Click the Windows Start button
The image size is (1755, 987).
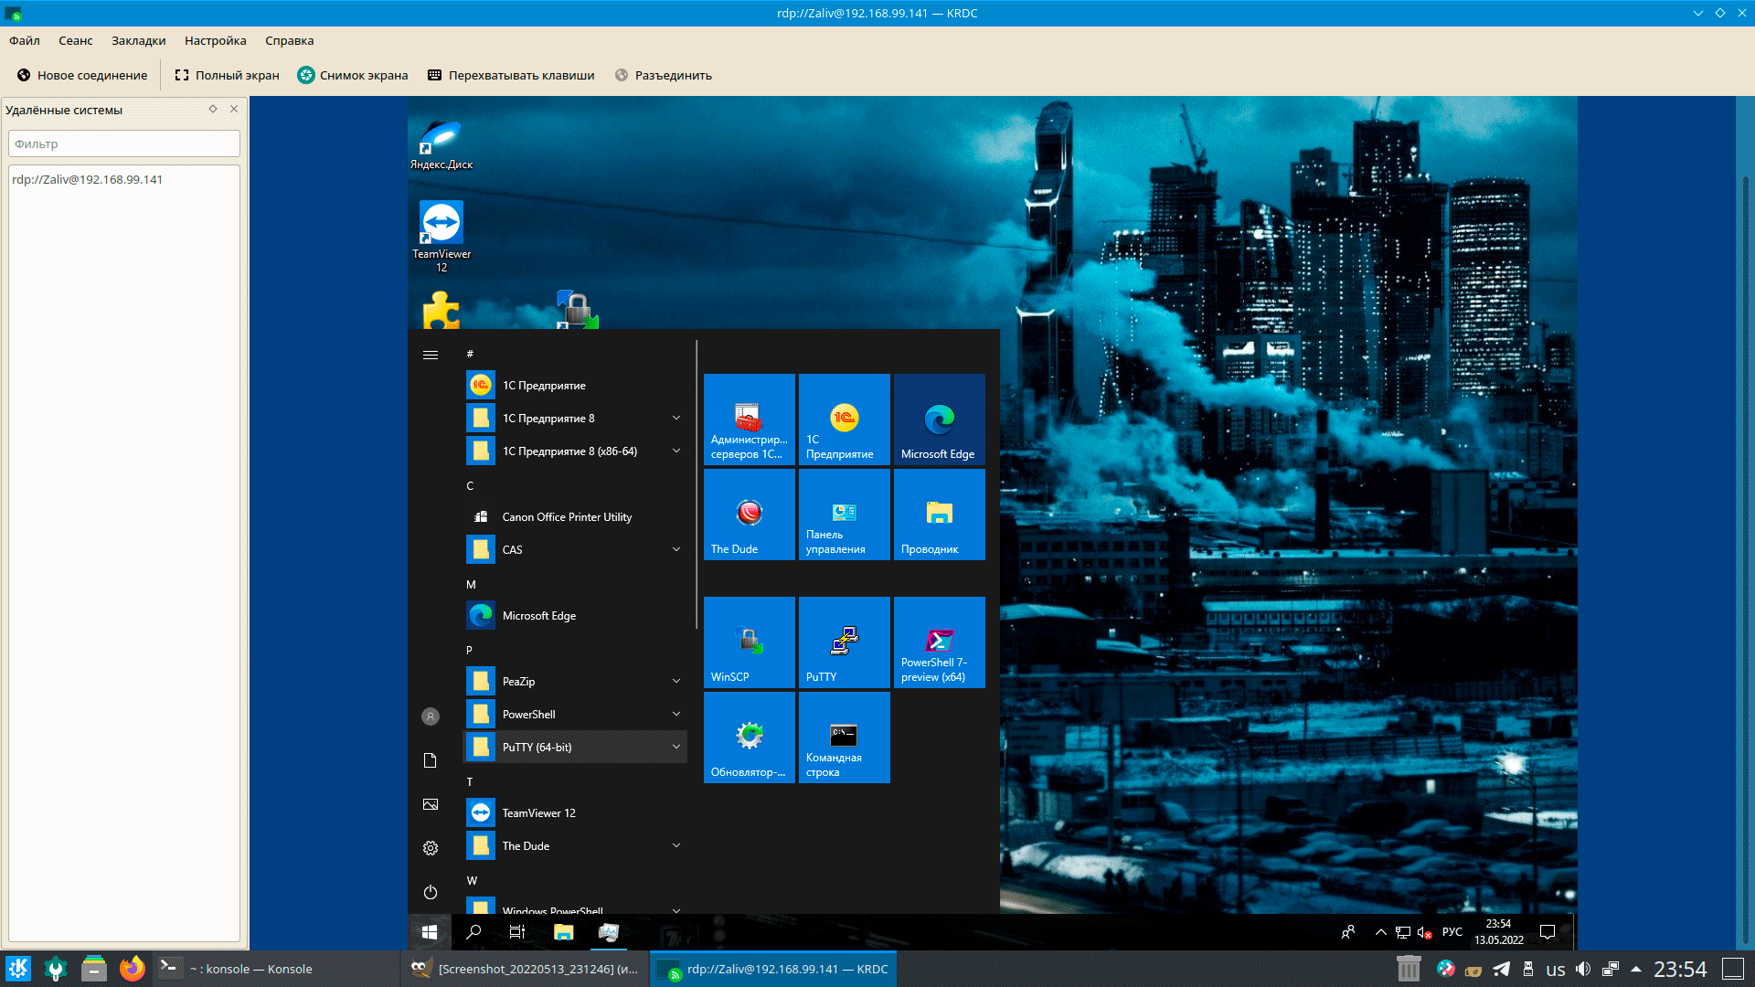point(430,932)
